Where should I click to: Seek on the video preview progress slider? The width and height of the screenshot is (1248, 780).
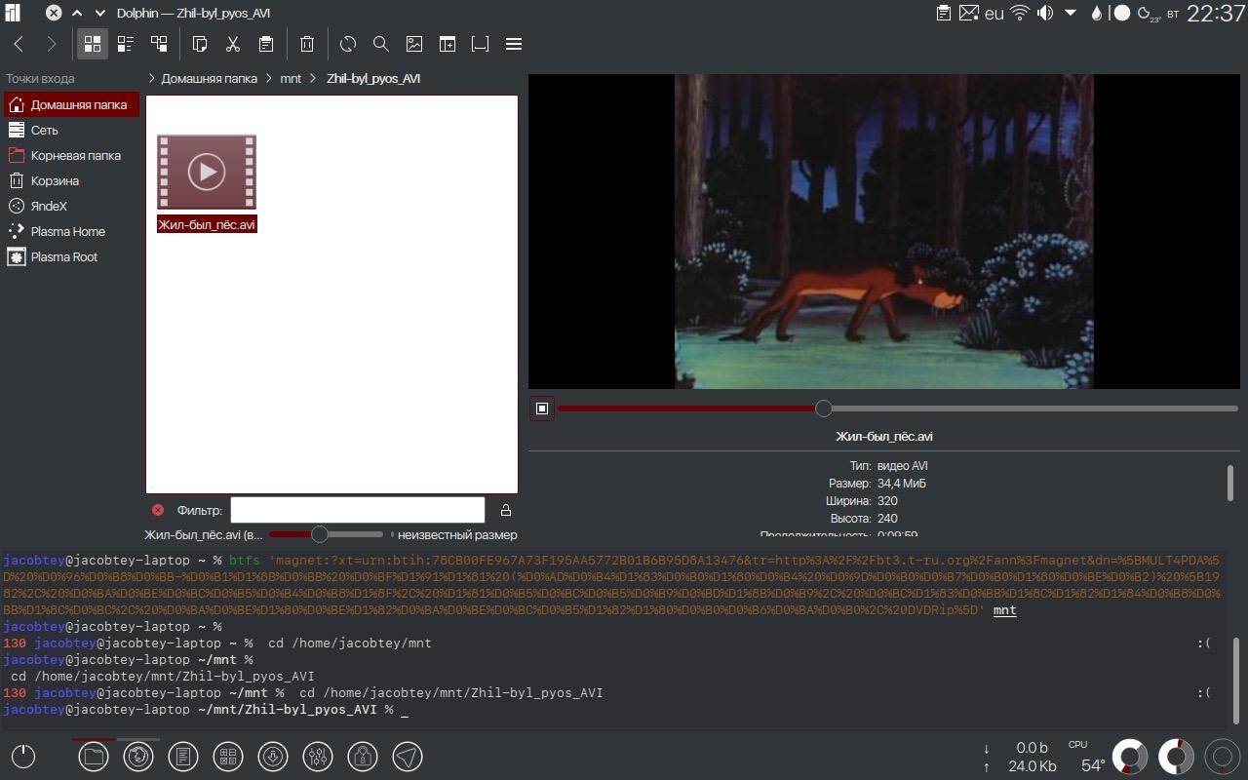coord(898,409)
